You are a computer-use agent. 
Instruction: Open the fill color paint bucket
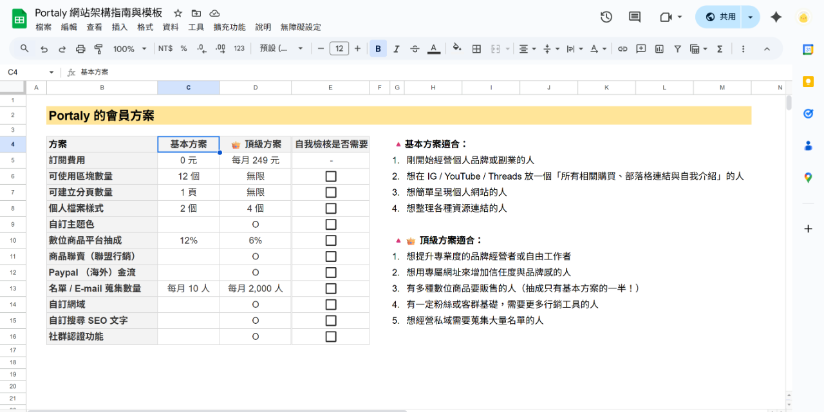(x=456, y=49)
